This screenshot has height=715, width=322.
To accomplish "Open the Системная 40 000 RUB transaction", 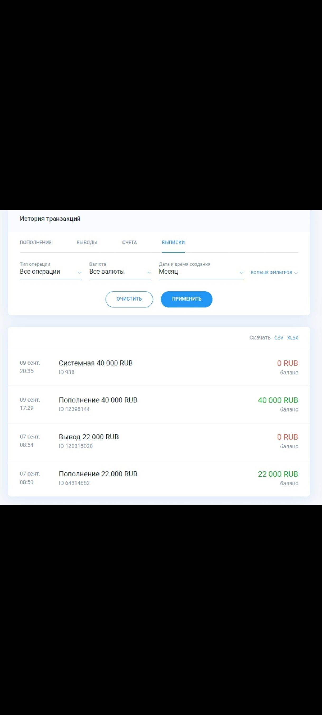I will pyautogui.click(x=96, y=363).
